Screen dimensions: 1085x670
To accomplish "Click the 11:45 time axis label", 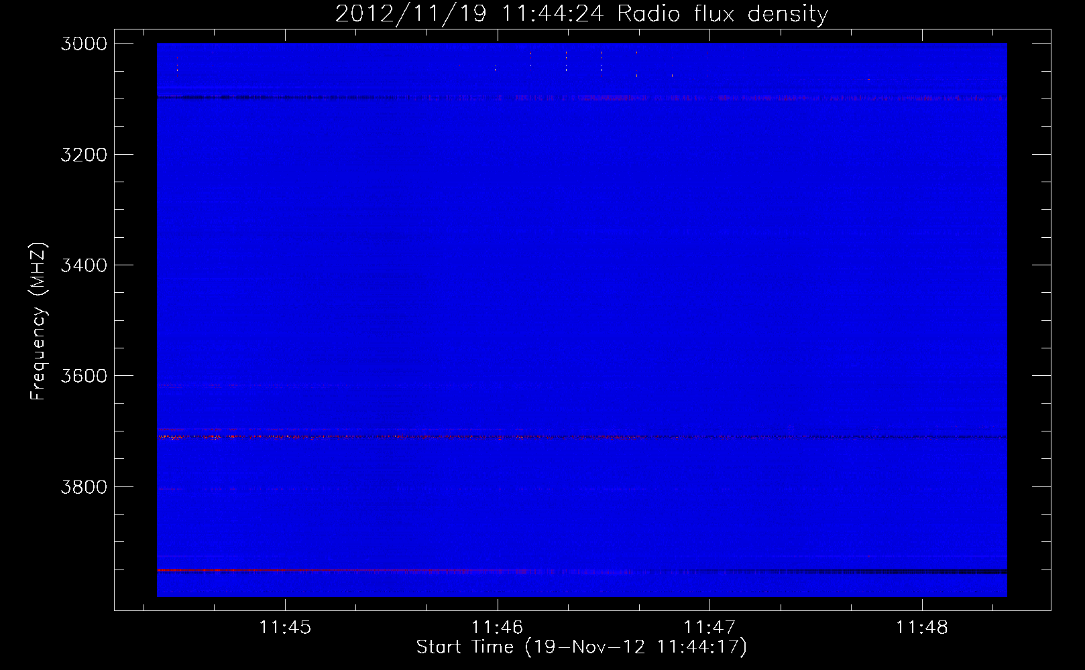I will click(x=285, y=628).
